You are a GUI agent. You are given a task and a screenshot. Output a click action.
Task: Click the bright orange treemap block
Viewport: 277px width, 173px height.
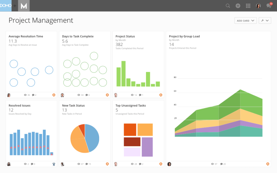click(130, 130)
